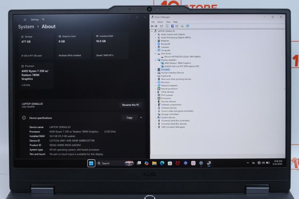Screen dimensions: 299x199
Task: Click the Settings search magnifier icon
Action: click(x=43, y=20)
